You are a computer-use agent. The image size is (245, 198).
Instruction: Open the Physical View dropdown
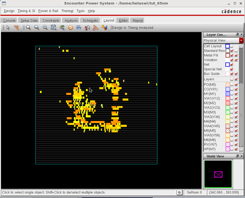click(x=241, y=40)
